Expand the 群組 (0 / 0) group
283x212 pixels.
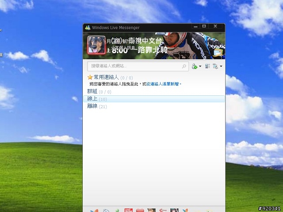pyautogui.click(x=99, y=91)
